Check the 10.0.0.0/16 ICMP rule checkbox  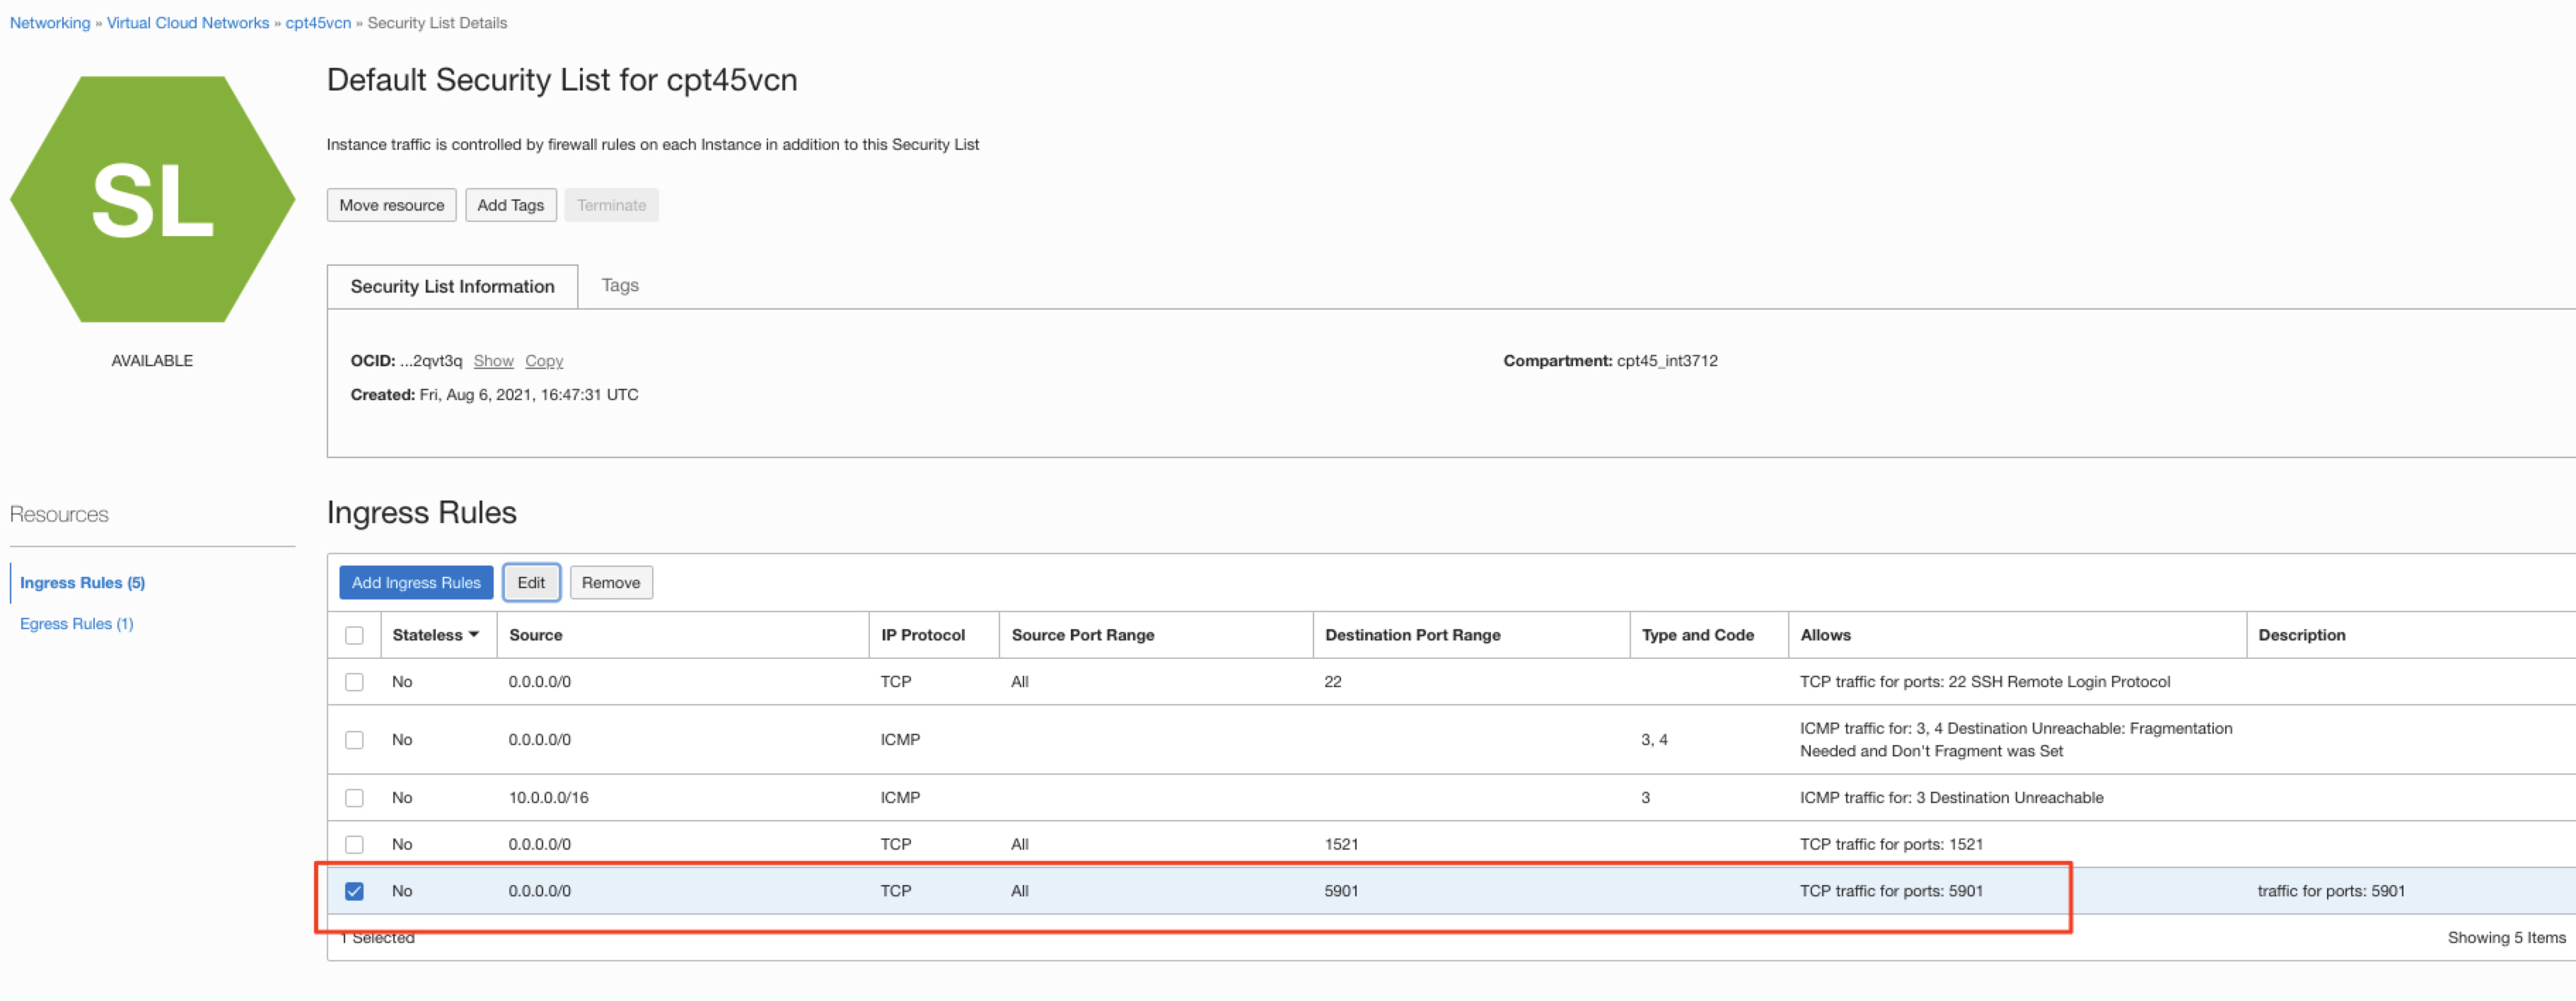(355, 797)
